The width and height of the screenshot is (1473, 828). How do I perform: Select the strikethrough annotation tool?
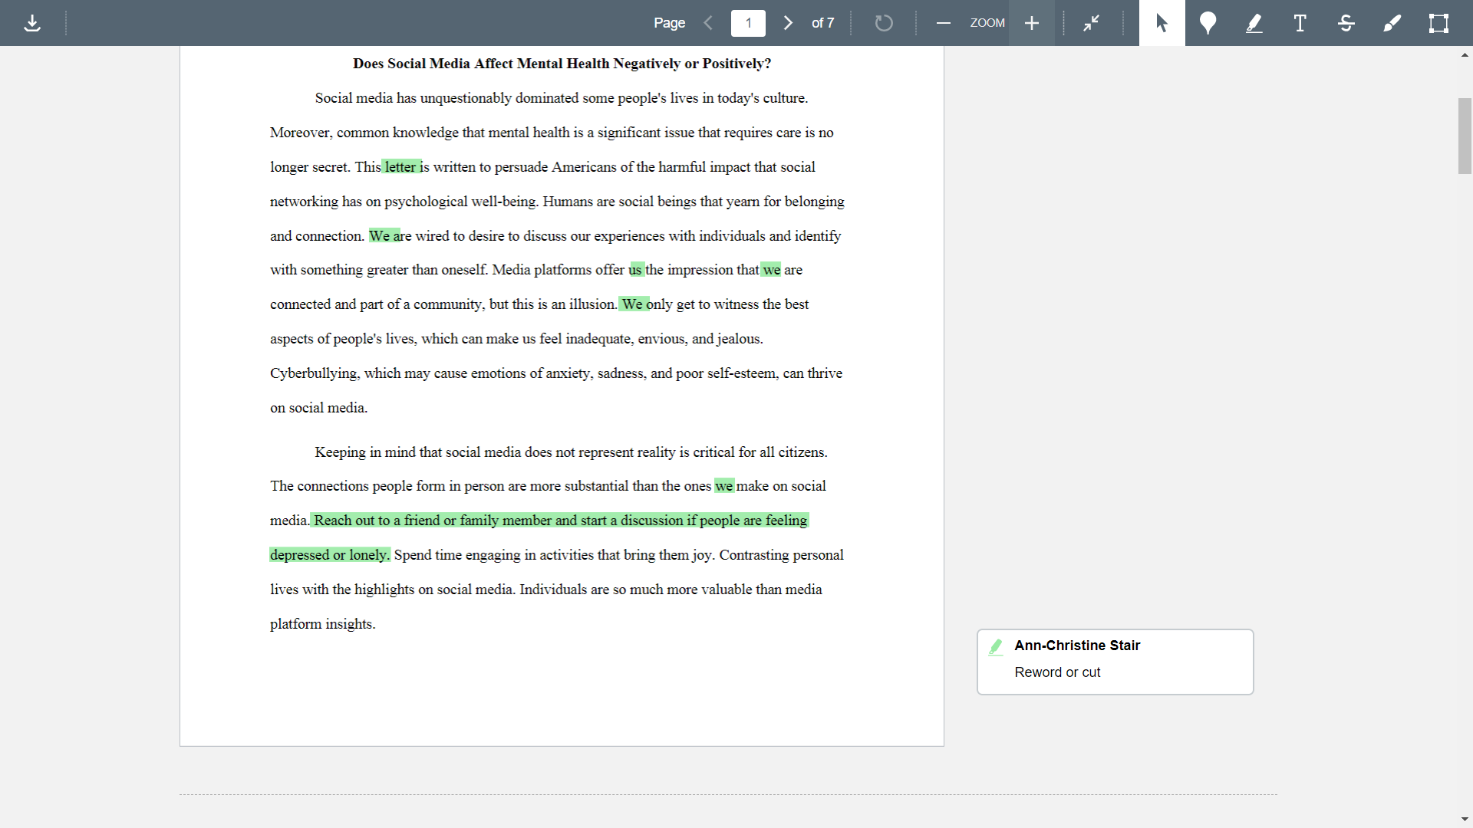(x=1346, y=23)
